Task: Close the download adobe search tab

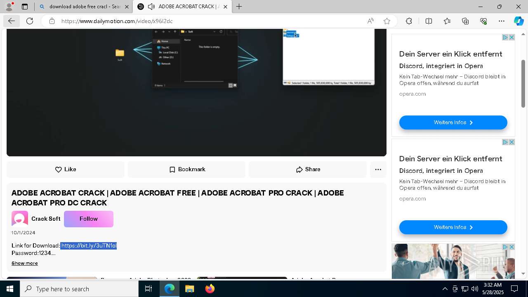Action: (x=127, y=7)
